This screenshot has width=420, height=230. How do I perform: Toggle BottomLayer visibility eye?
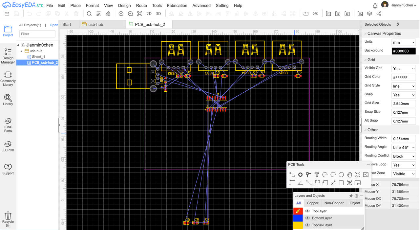(x=307, y=218)
